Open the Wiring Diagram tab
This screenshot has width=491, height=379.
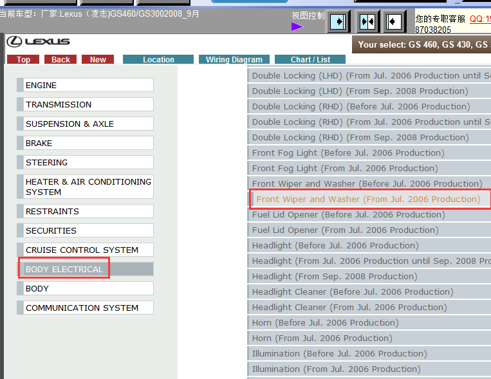coord(234,59)
